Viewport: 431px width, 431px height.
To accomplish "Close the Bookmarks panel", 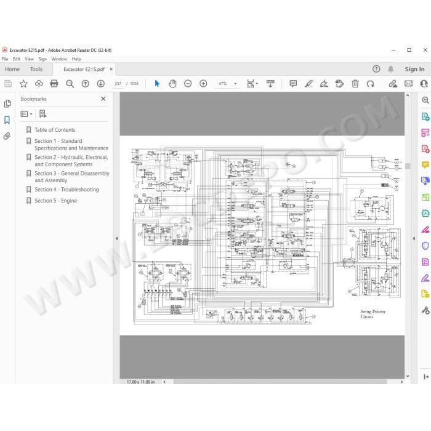I will click(x=103, y=99).
